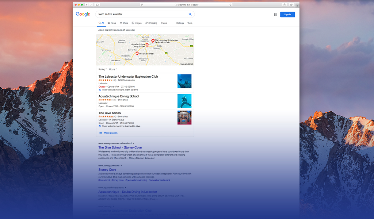Switch to the Images tab
The width and height of the screenshot is (374, 219).
click(137, 23)
